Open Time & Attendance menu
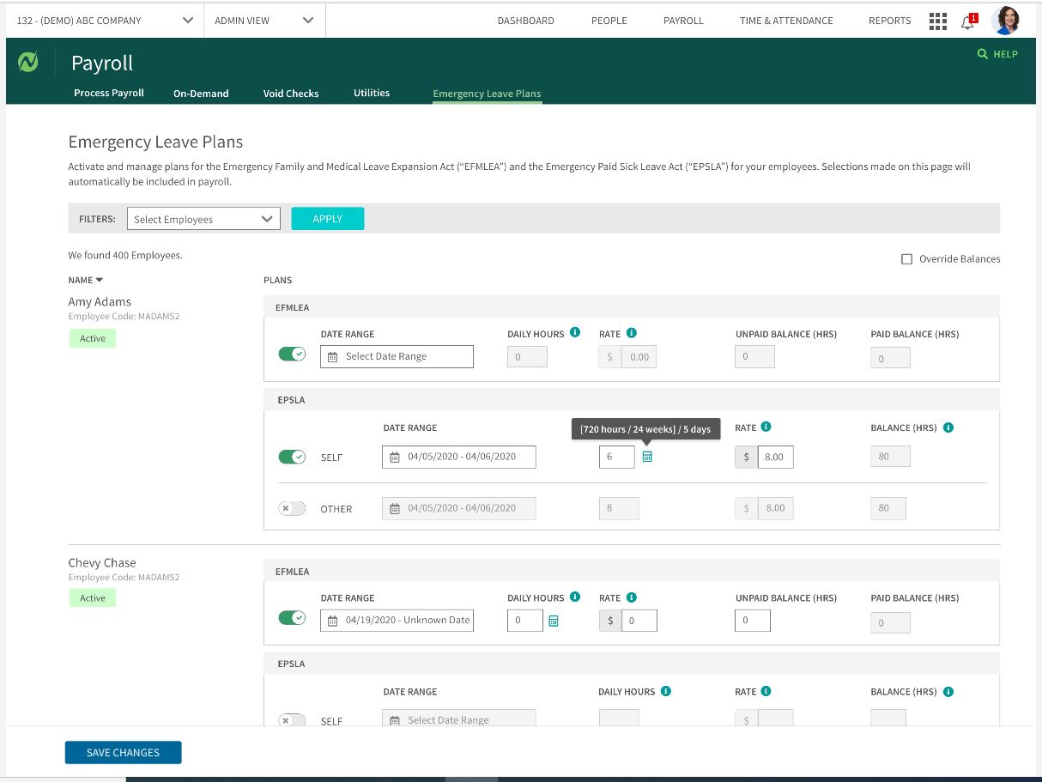The image size is (1042, 782). pos(786,21)
